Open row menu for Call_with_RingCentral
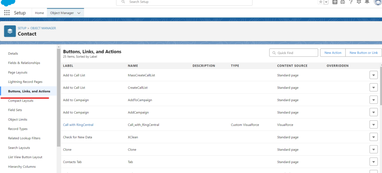382x173 pixels. pyautogui.click(x=373, y=125)
